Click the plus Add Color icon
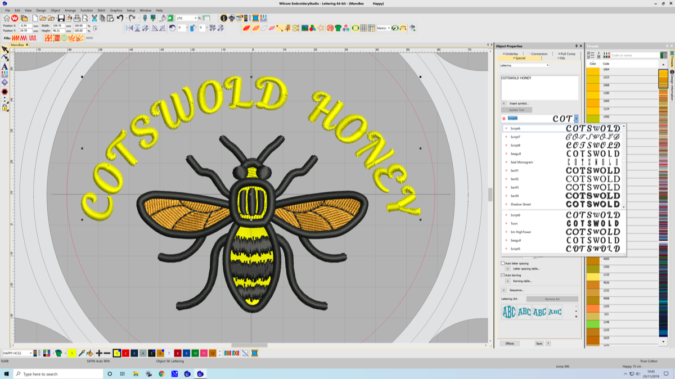Image resolution: width=675 pixels, height=379 pixels. point(99,353)
